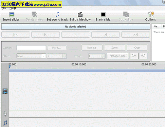Open the Help menu

pos(13,8)
